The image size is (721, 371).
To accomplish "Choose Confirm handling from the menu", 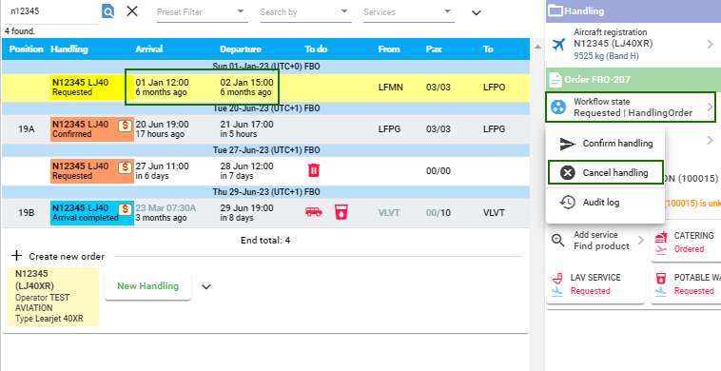I will 605,144.
